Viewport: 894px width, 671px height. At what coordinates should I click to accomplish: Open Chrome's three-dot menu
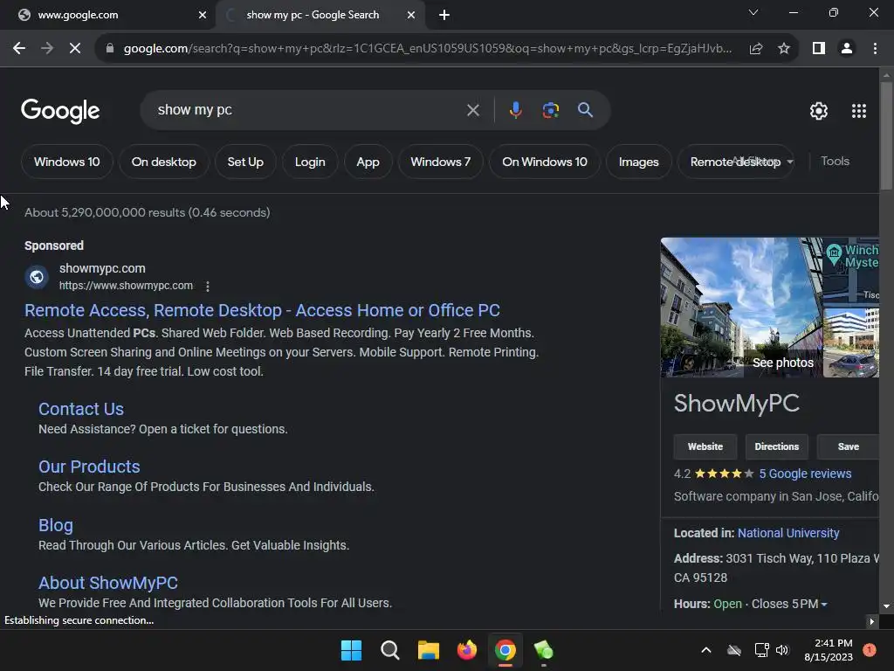pyautogui.click(x=875, y=49)
